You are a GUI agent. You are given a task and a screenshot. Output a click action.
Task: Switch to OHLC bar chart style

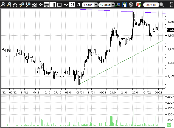click(78, 5)
